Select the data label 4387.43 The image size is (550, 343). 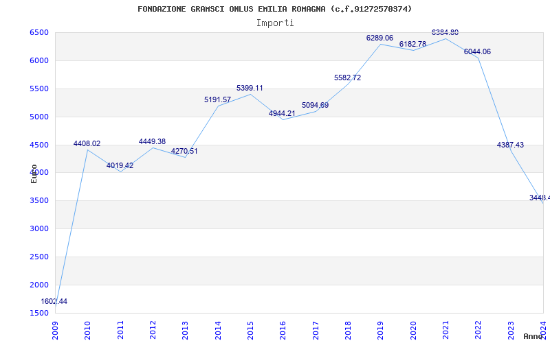(510, 145)
